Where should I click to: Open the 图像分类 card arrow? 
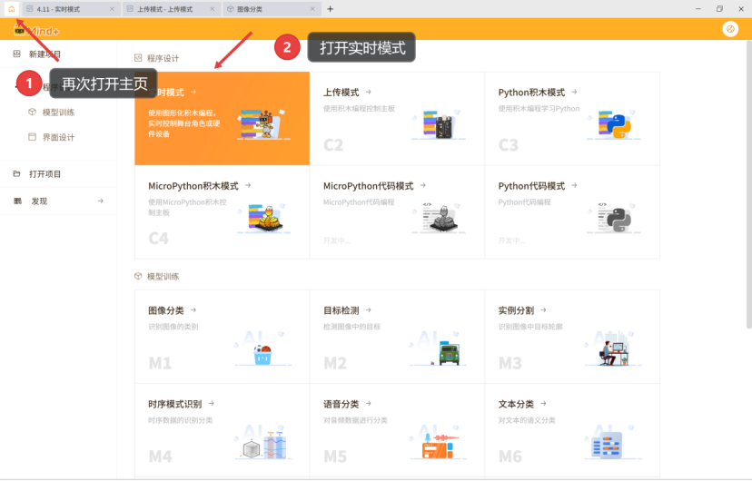click(x=193, y=310)
